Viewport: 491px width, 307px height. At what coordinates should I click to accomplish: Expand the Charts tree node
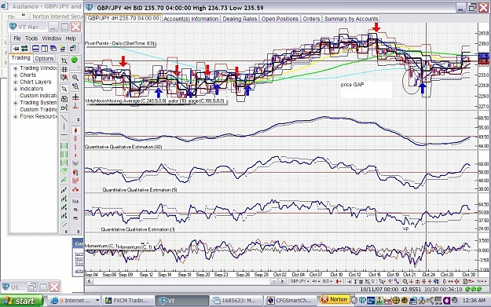pyautogui.click(x=16, y=75)
